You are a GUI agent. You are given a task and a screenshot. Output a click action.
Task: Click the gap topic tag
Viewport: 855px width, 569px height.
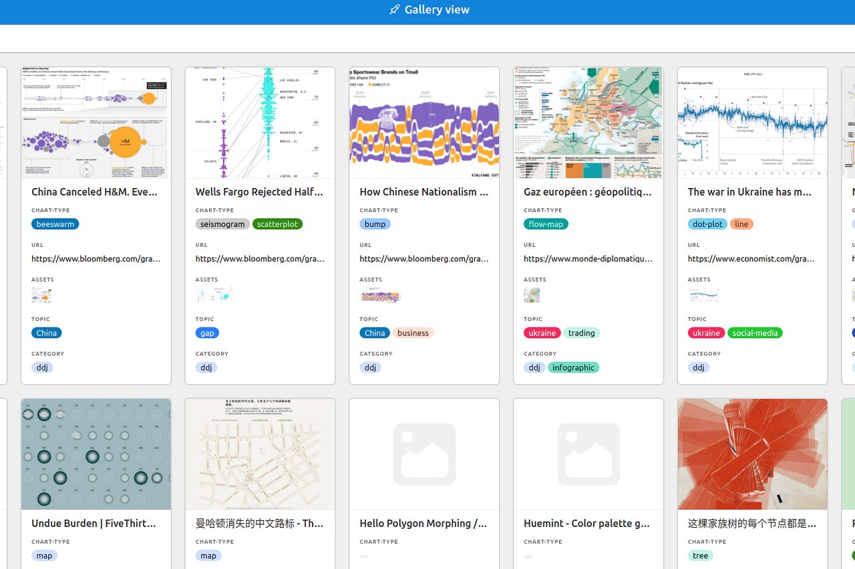pyautogui.click(x=207, y=333)
